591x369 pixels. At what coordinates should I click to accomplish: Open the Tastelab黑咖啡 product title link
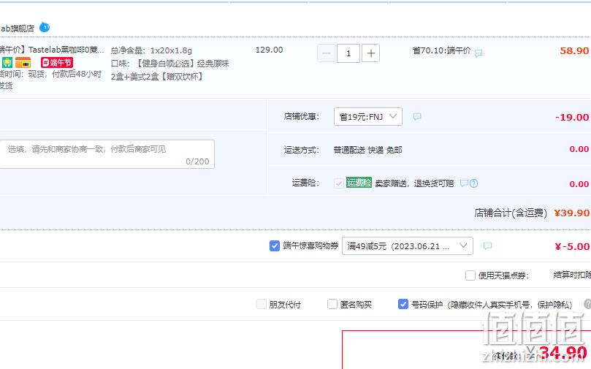tap(52, 50)
